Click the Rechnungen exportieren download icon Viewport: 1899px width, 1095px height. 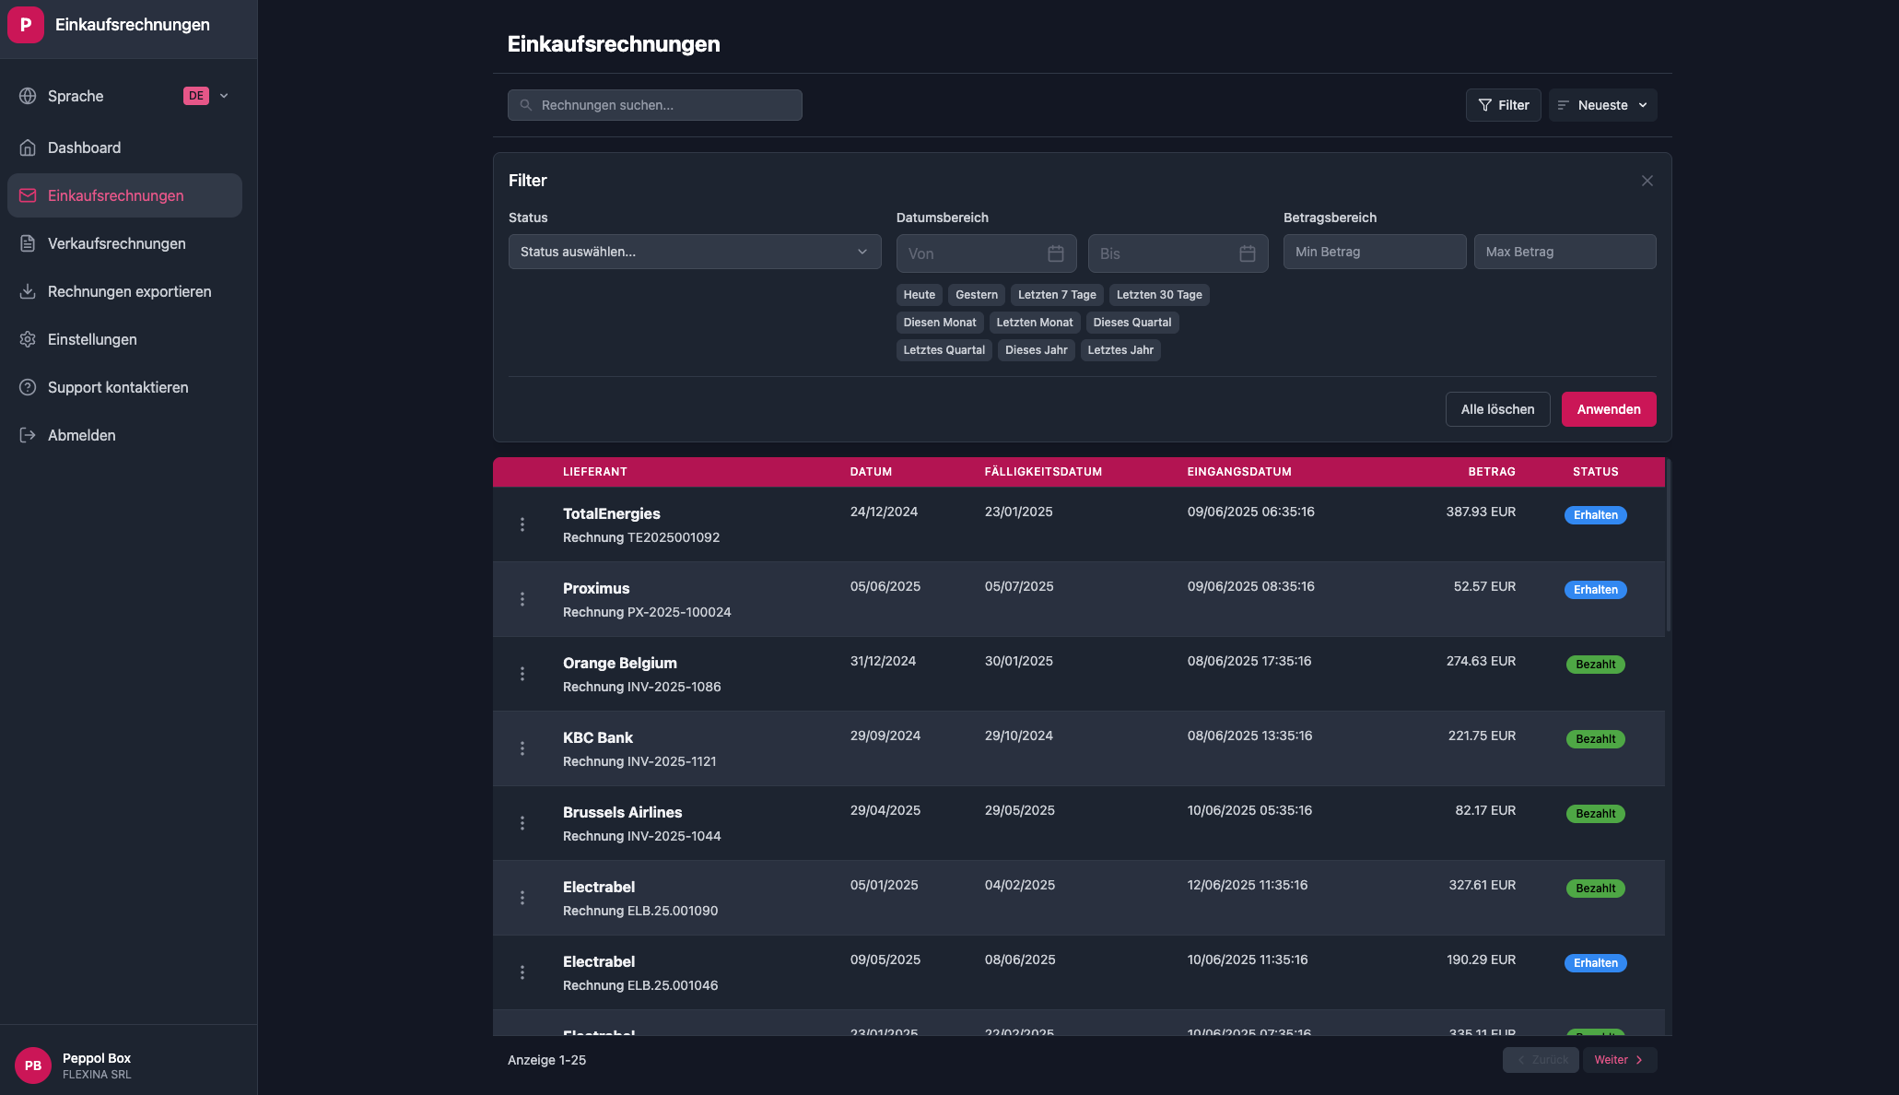coord(28,291)
